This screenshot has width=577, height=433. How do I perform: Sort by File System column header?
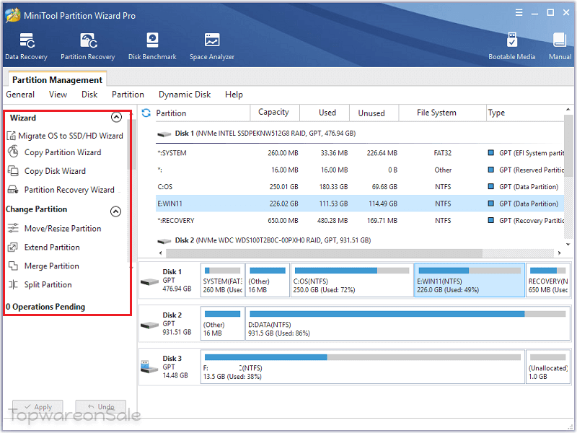pyautogui.click(x=443, y=113)
